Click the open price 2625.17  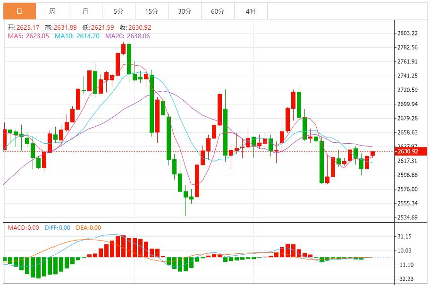click(28, 27)
